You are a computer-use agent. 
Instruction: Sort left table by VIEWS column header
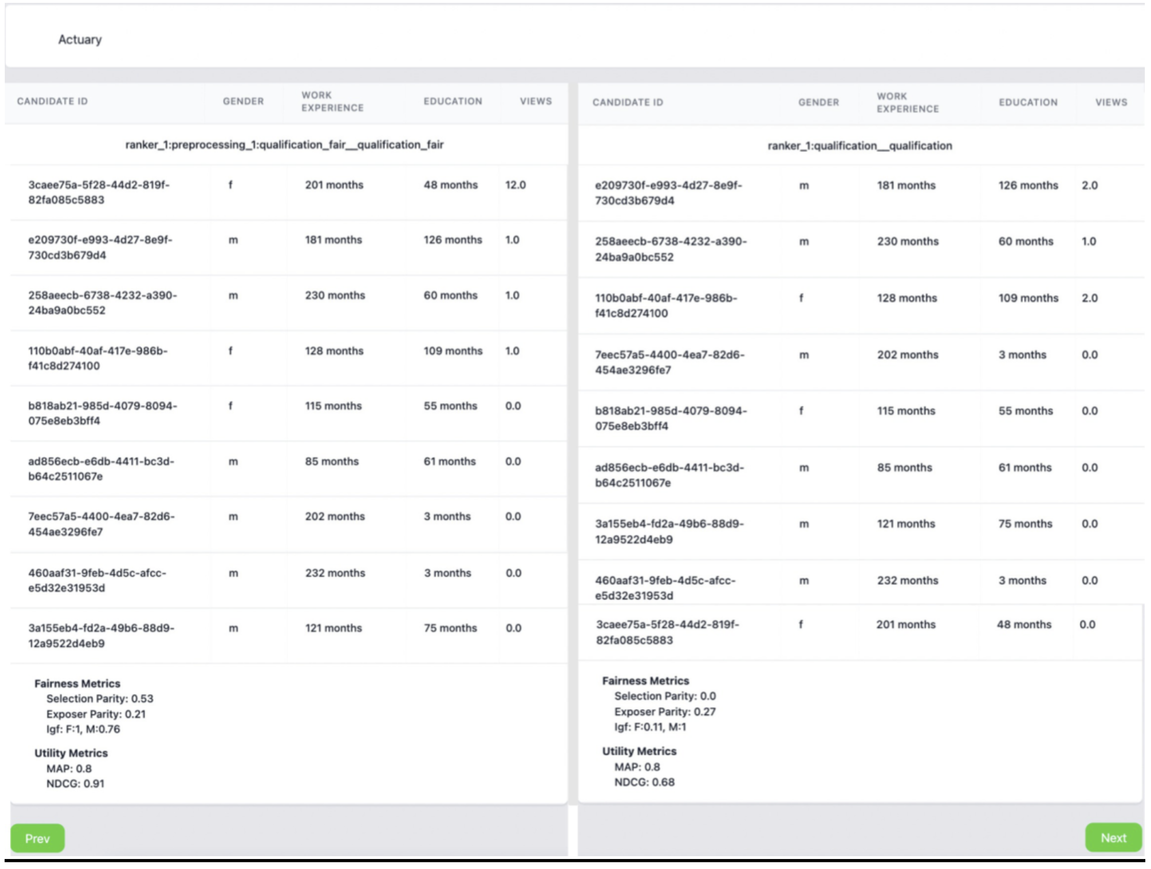click(x=536, y=102)
